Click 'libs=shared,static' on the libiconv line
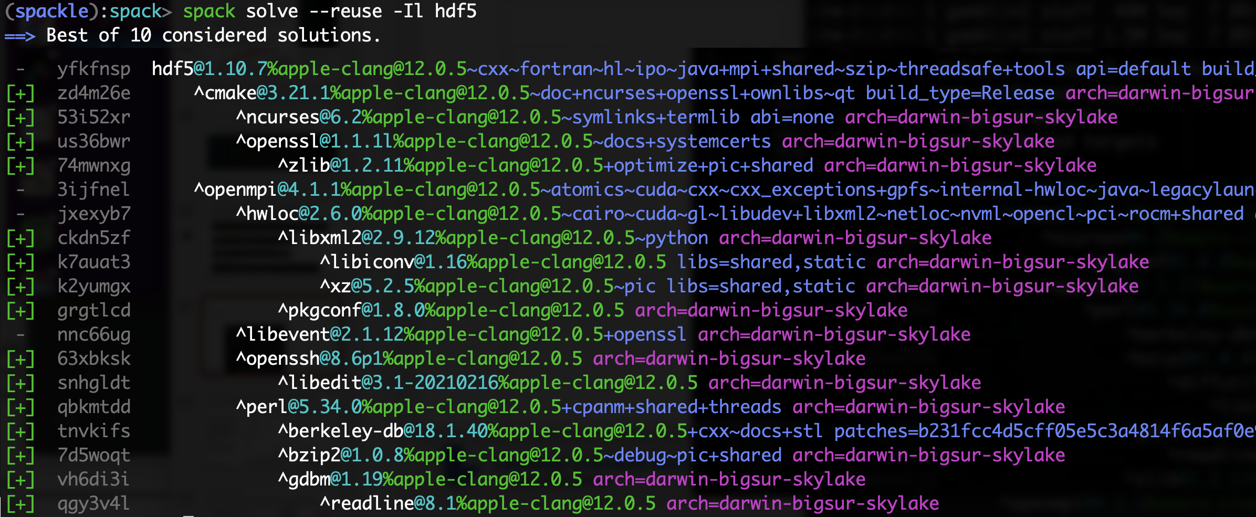This screenshot has width=1256, height=517. pyautogui.click(x=771, y=262)
